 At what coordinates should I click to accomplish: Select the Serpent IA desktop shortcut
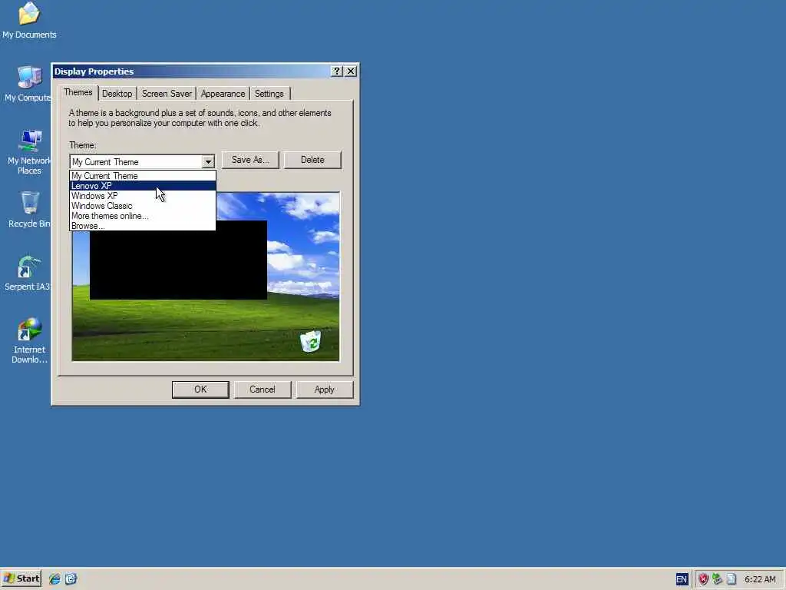(28, 273)
